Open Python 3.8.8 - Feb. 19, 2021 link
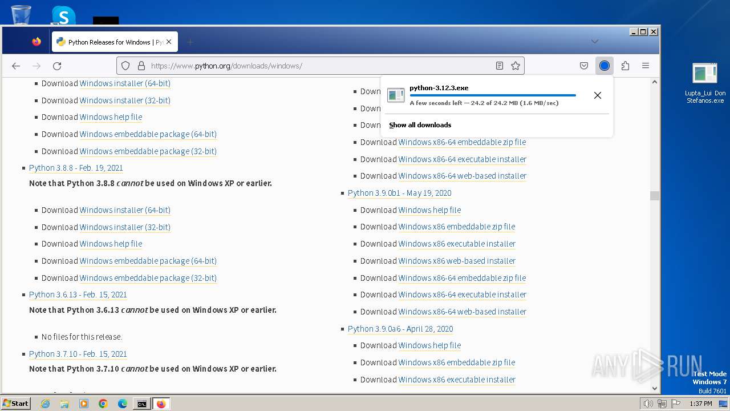Screen dimensions: 730x411 coord(76,168)
